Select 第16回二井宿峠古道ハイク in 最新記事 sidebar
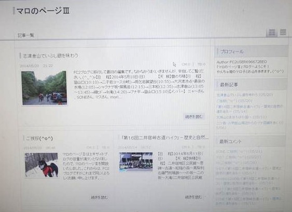The width and height of the screenshot is (292, 212). 249,109
